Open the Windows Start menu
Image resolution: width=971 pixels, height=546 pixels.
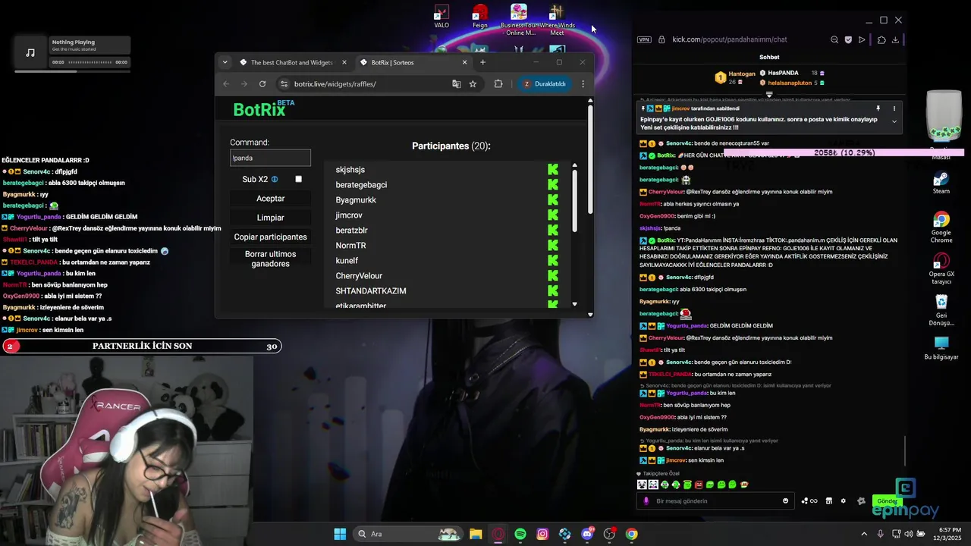click(x=340, y=534)
